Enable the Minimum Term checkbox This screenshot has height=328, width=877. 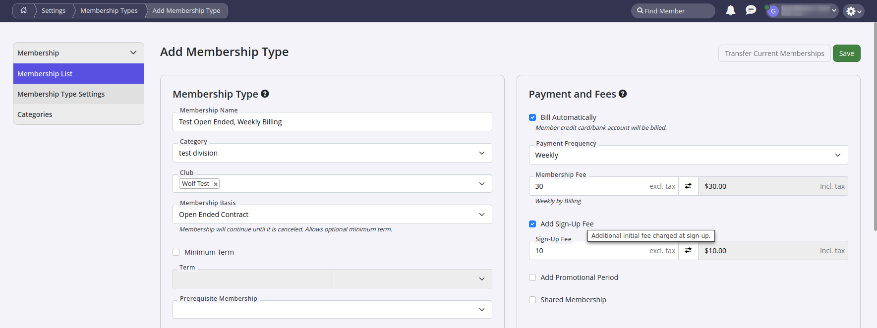tap(176, 252)
